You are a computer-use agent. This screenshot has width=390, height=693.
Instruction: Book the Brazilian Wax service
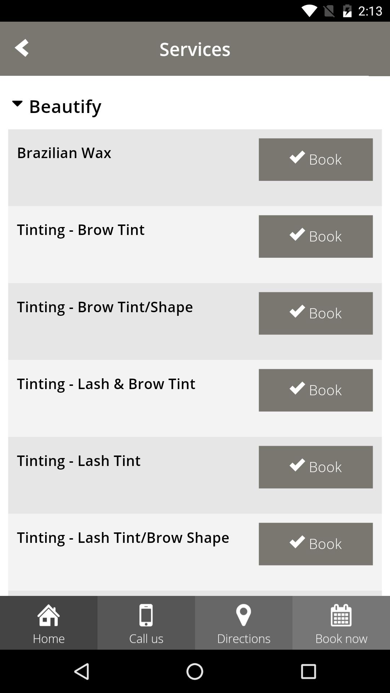tap(316, 160)
